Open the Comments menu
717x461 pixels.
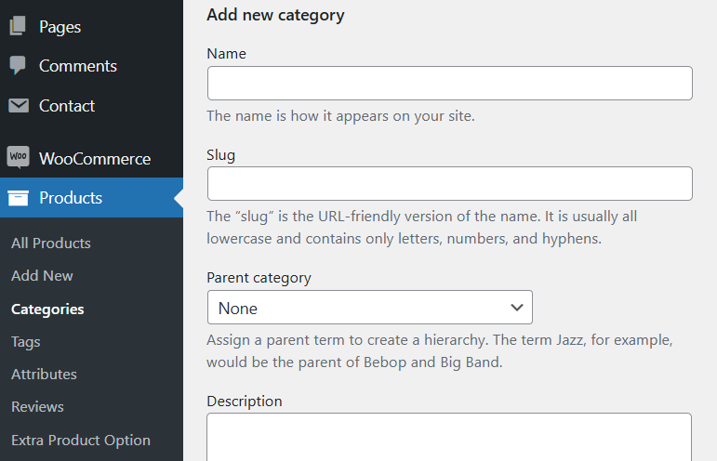77,66
